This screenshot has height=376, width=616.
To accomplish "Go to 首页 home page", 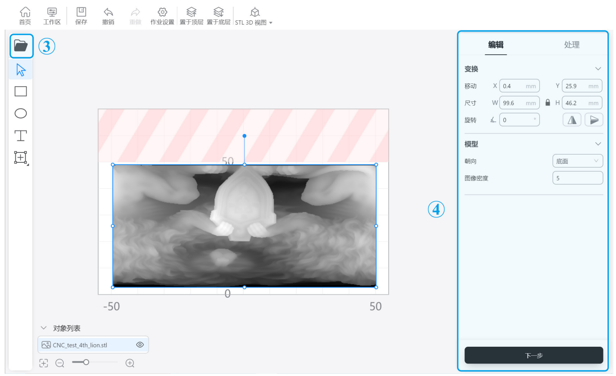I will pyautogui.click(x=25, y=16).
